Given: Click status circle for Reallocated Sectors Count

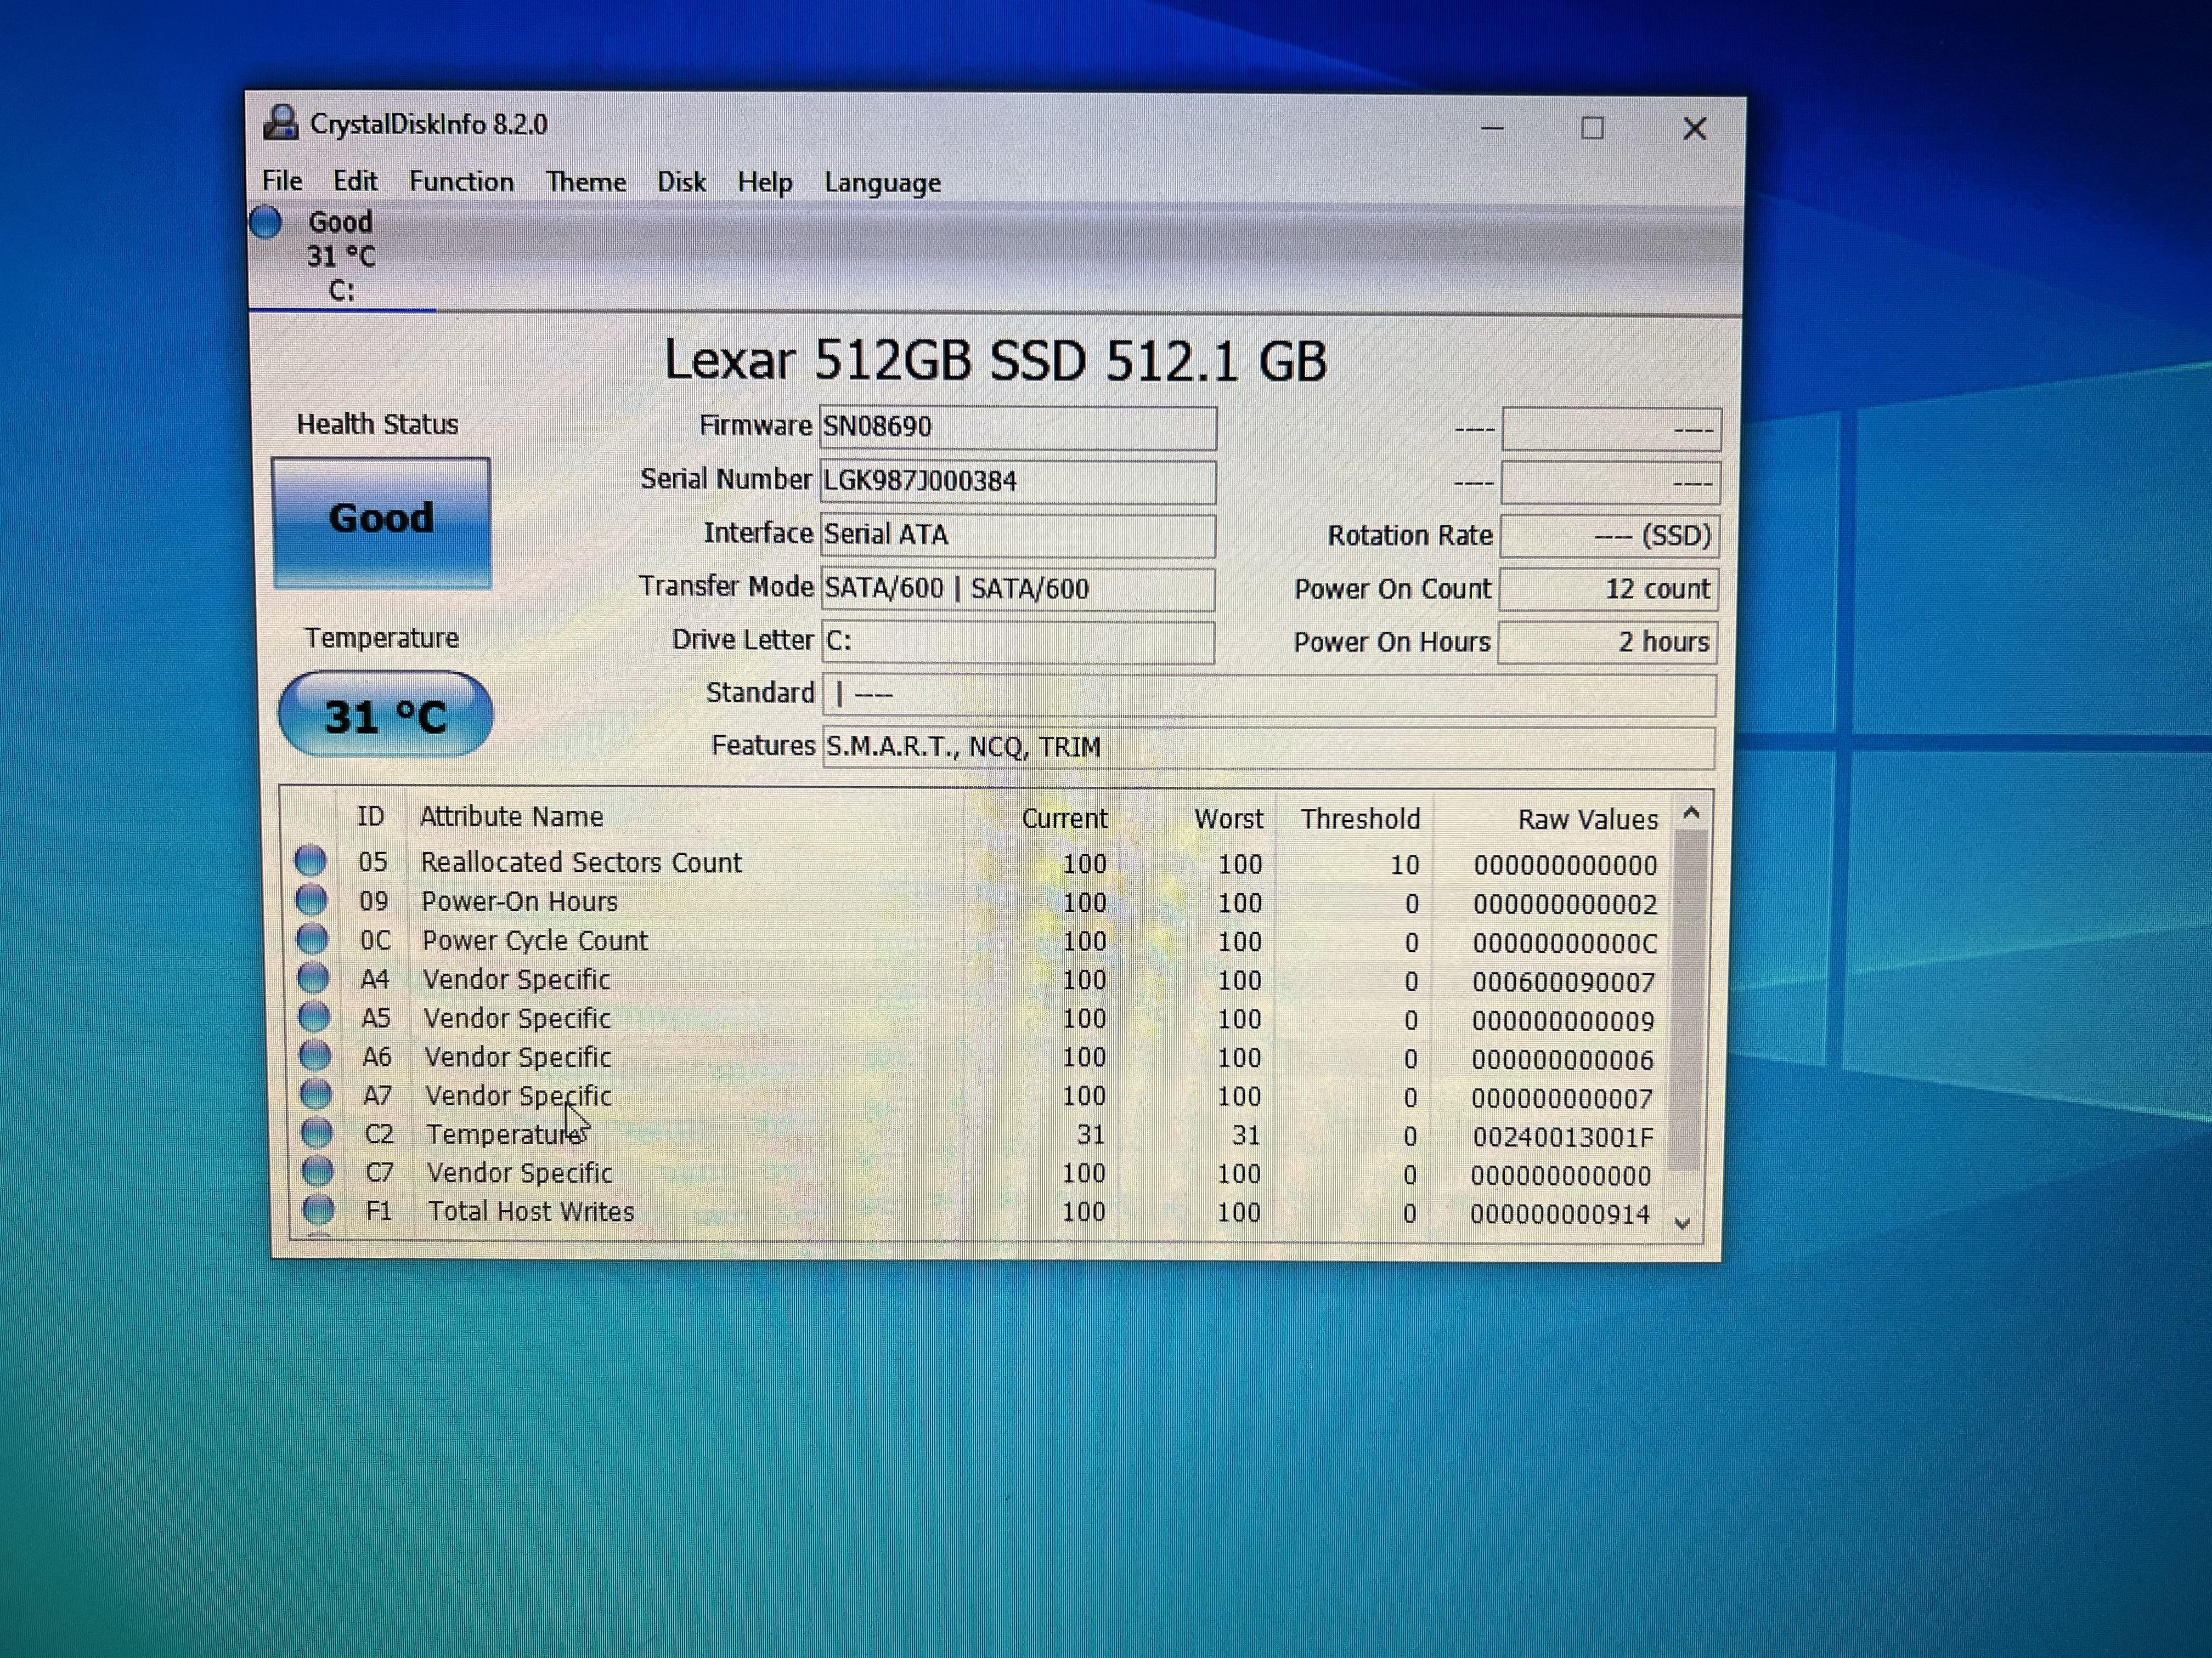Looking at the screenshot, I should tap(311, 860).
